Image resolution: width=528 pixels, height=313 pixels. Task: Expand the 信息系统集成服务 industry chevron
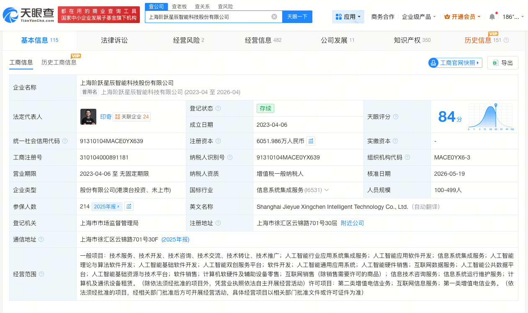tap(327, 190)
